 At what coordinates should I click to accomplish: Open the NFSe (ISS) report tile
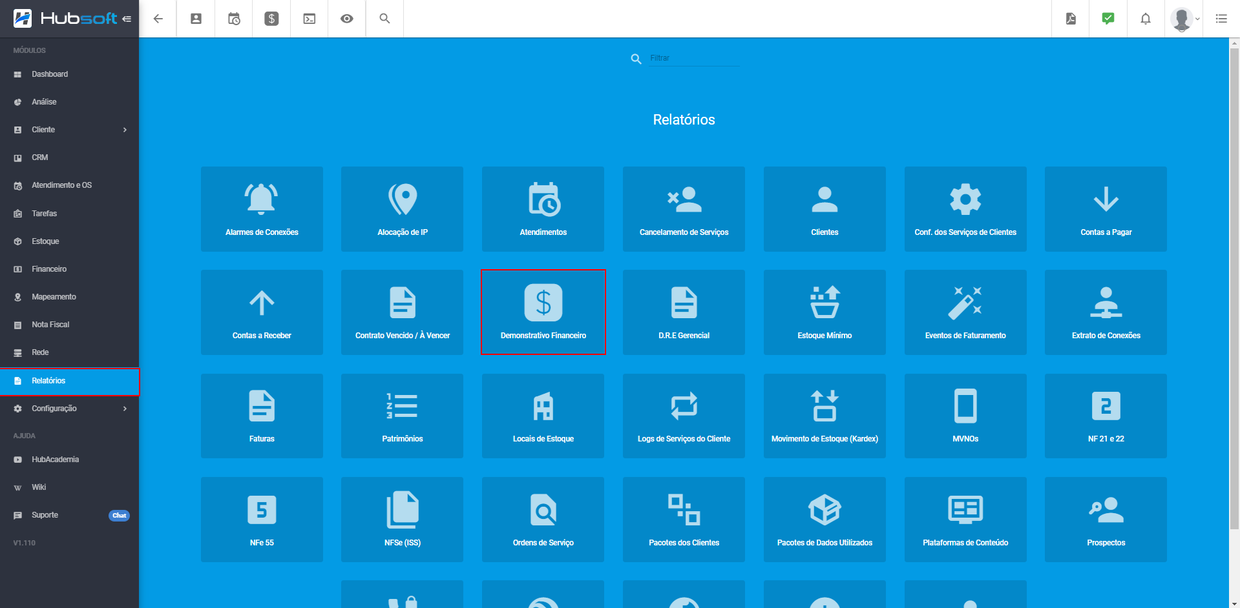(x=402, y=520)
